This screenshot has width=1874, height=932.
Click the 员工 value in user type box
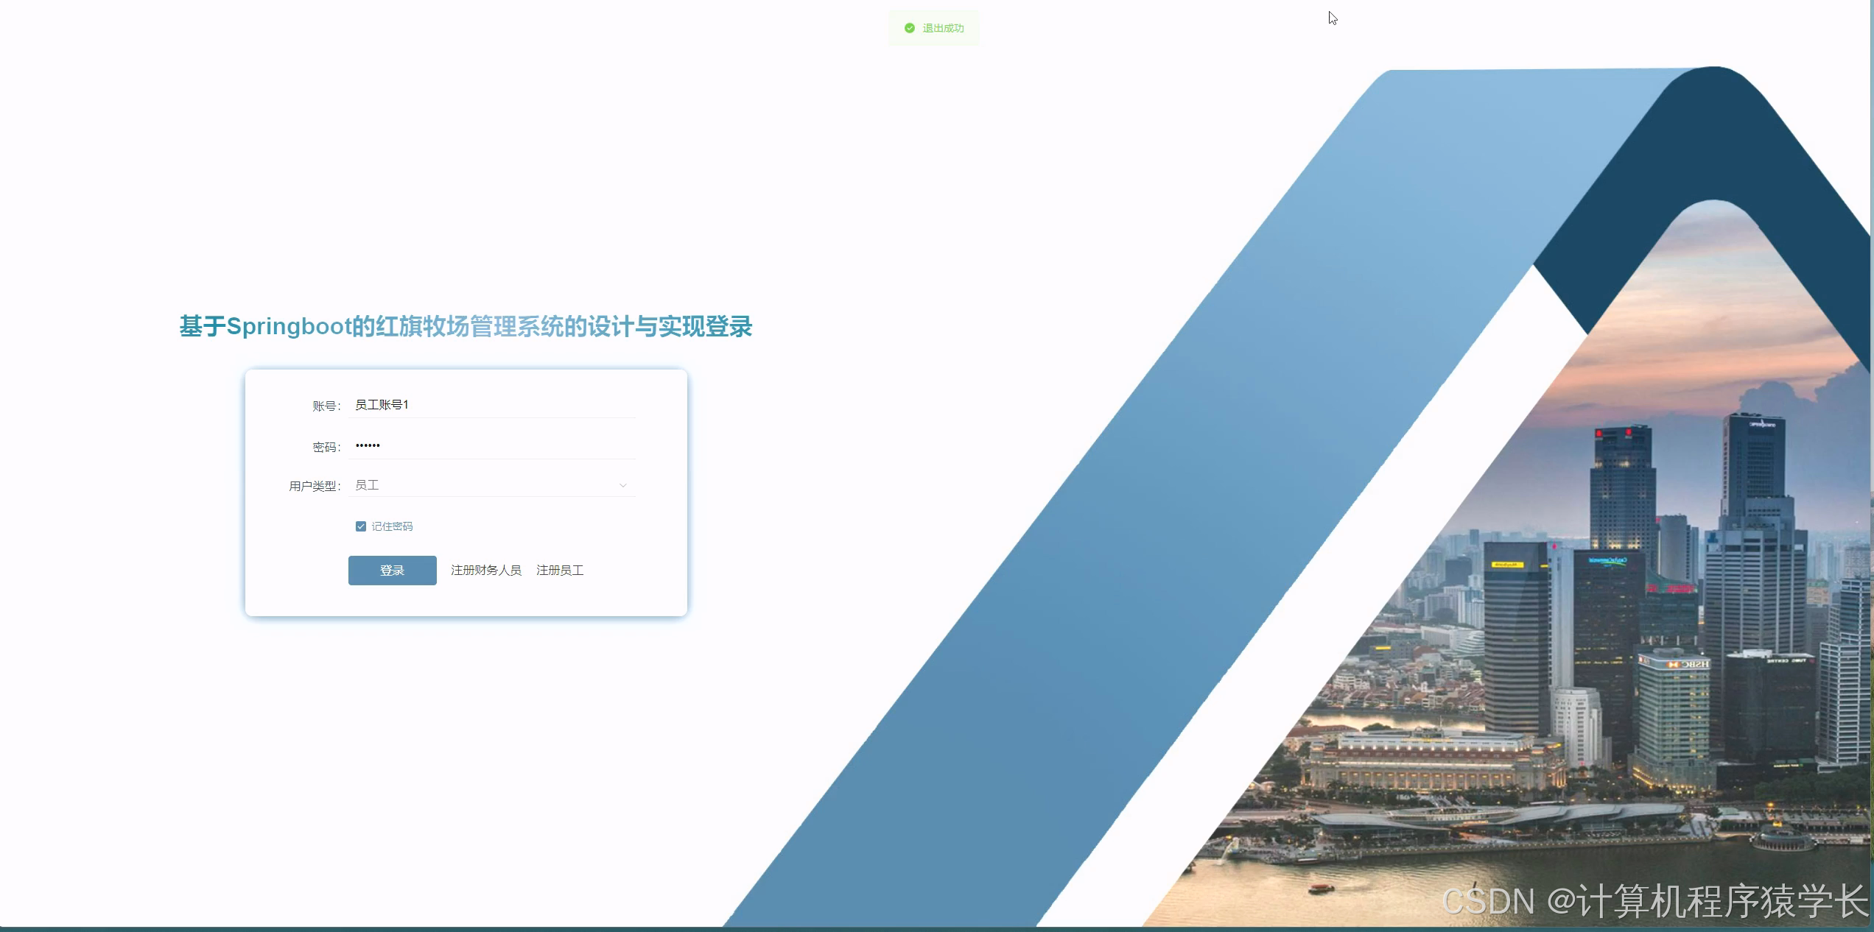366,484
